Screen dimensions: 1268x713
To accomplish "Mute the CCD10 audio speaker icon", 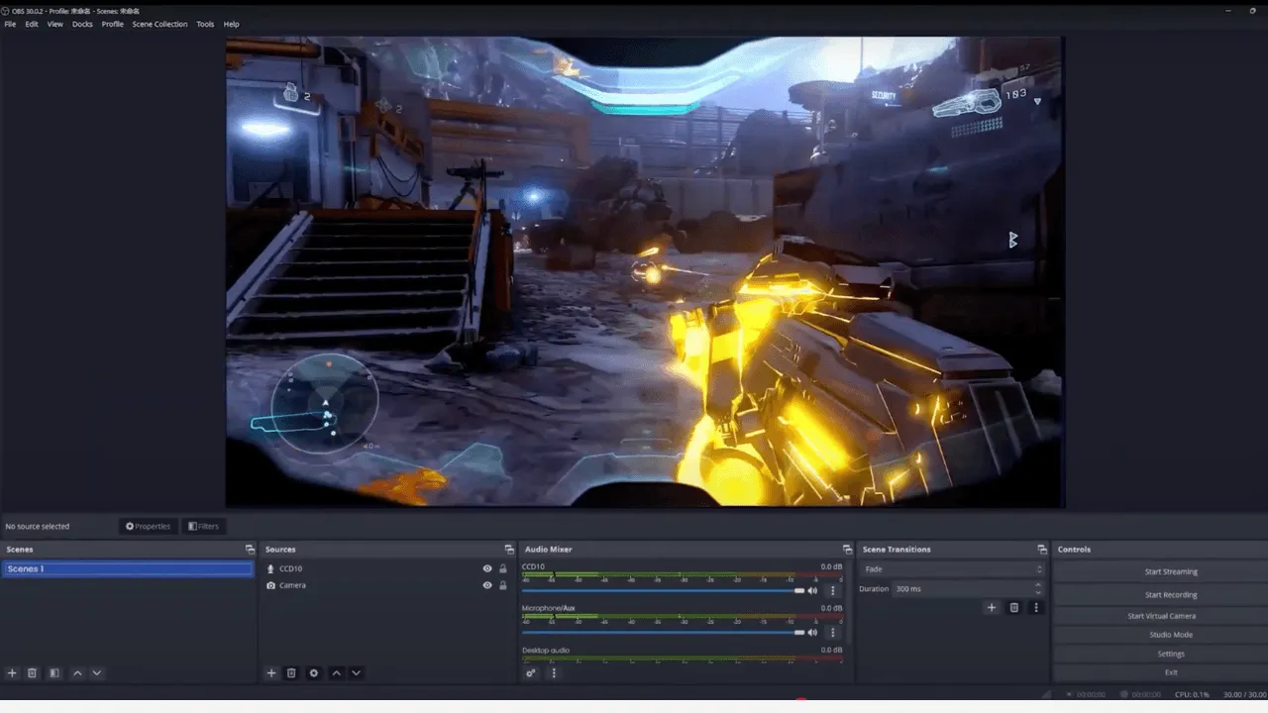I will 813,590.
